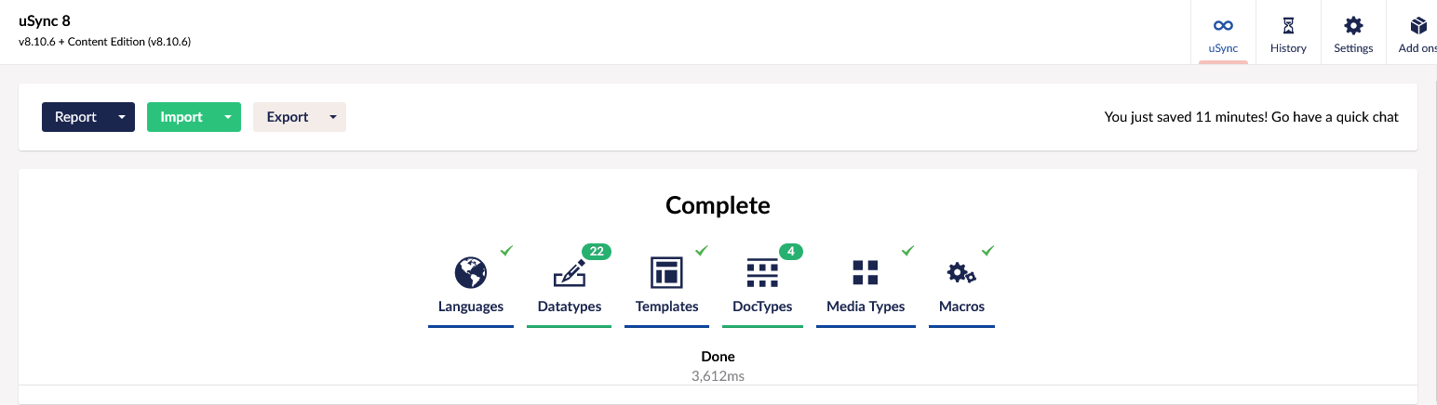Click the box Add ons icon
The image size is (1437, 405).
pos(1418,25)
